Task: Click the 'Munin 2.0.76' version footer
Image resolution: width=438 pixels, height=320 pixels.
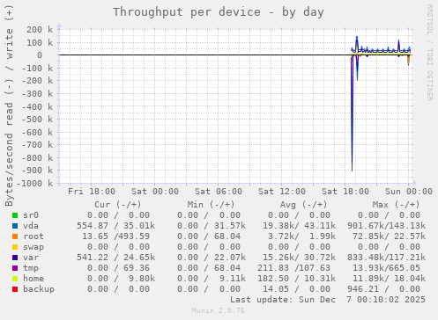Action: (219, 310)
